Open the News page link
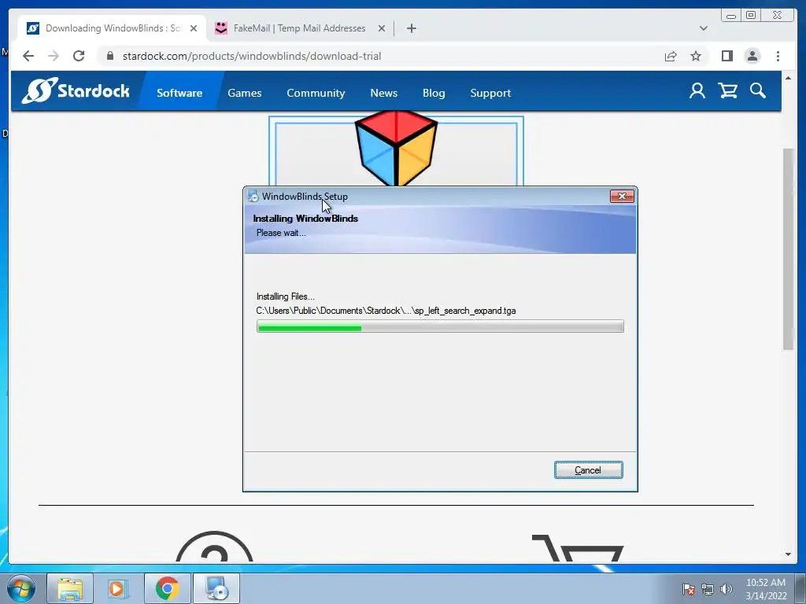This screenshot has height=604, width=806. pos(384,93)
